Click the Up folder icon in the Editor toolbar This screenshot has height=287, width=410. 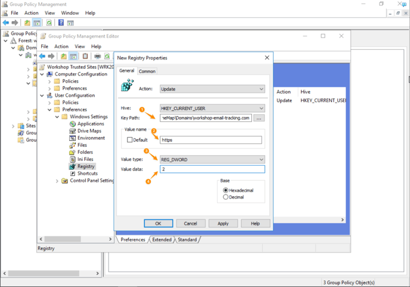click(x=64, y=56)
